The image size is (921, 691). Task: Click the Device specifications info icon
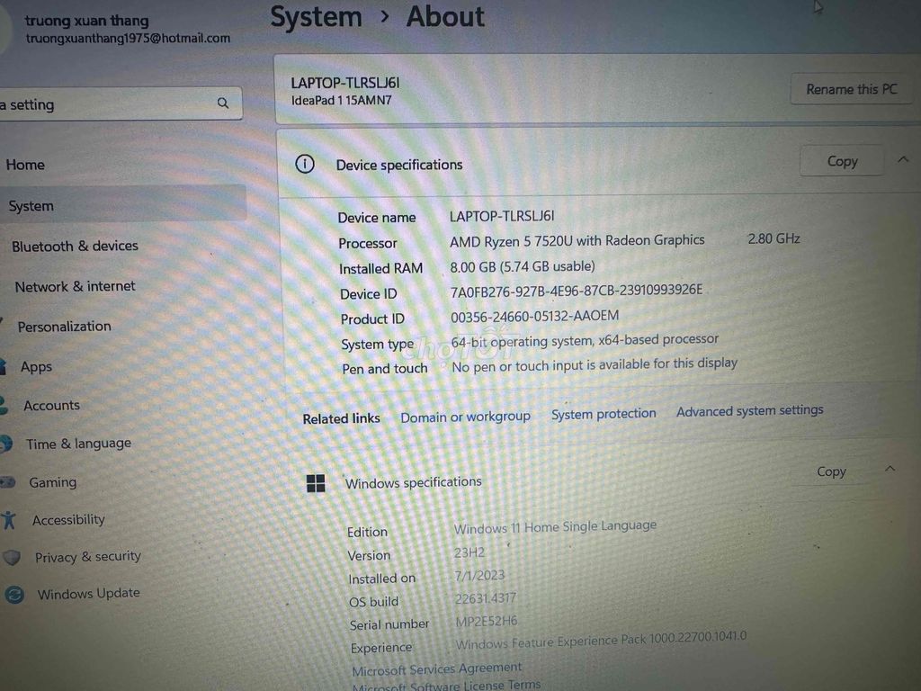pyautogui.click(x=305, y=164)
